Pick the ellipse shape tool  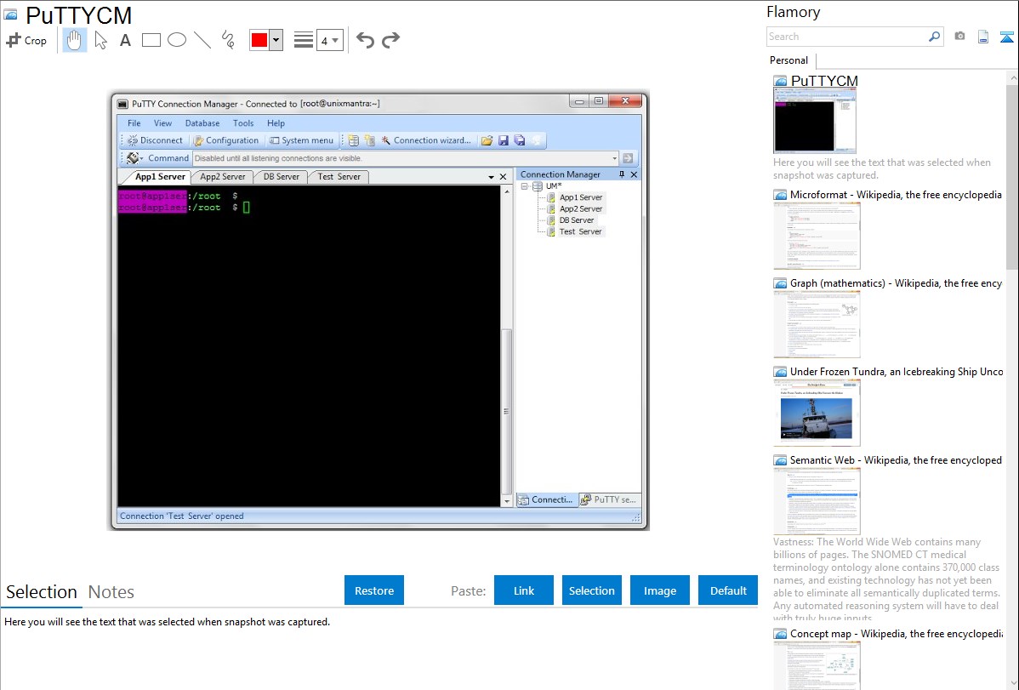177,40
